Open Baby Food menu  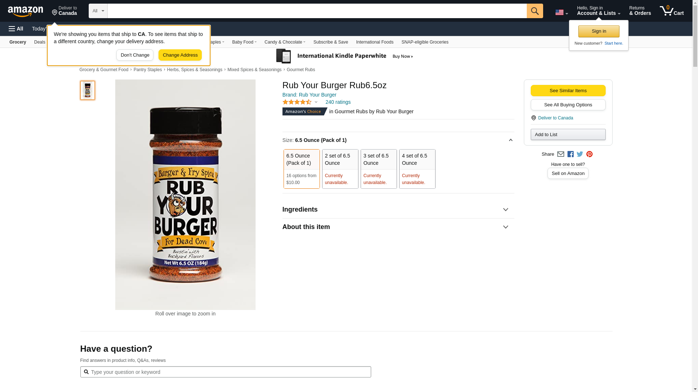click(244, 42)
